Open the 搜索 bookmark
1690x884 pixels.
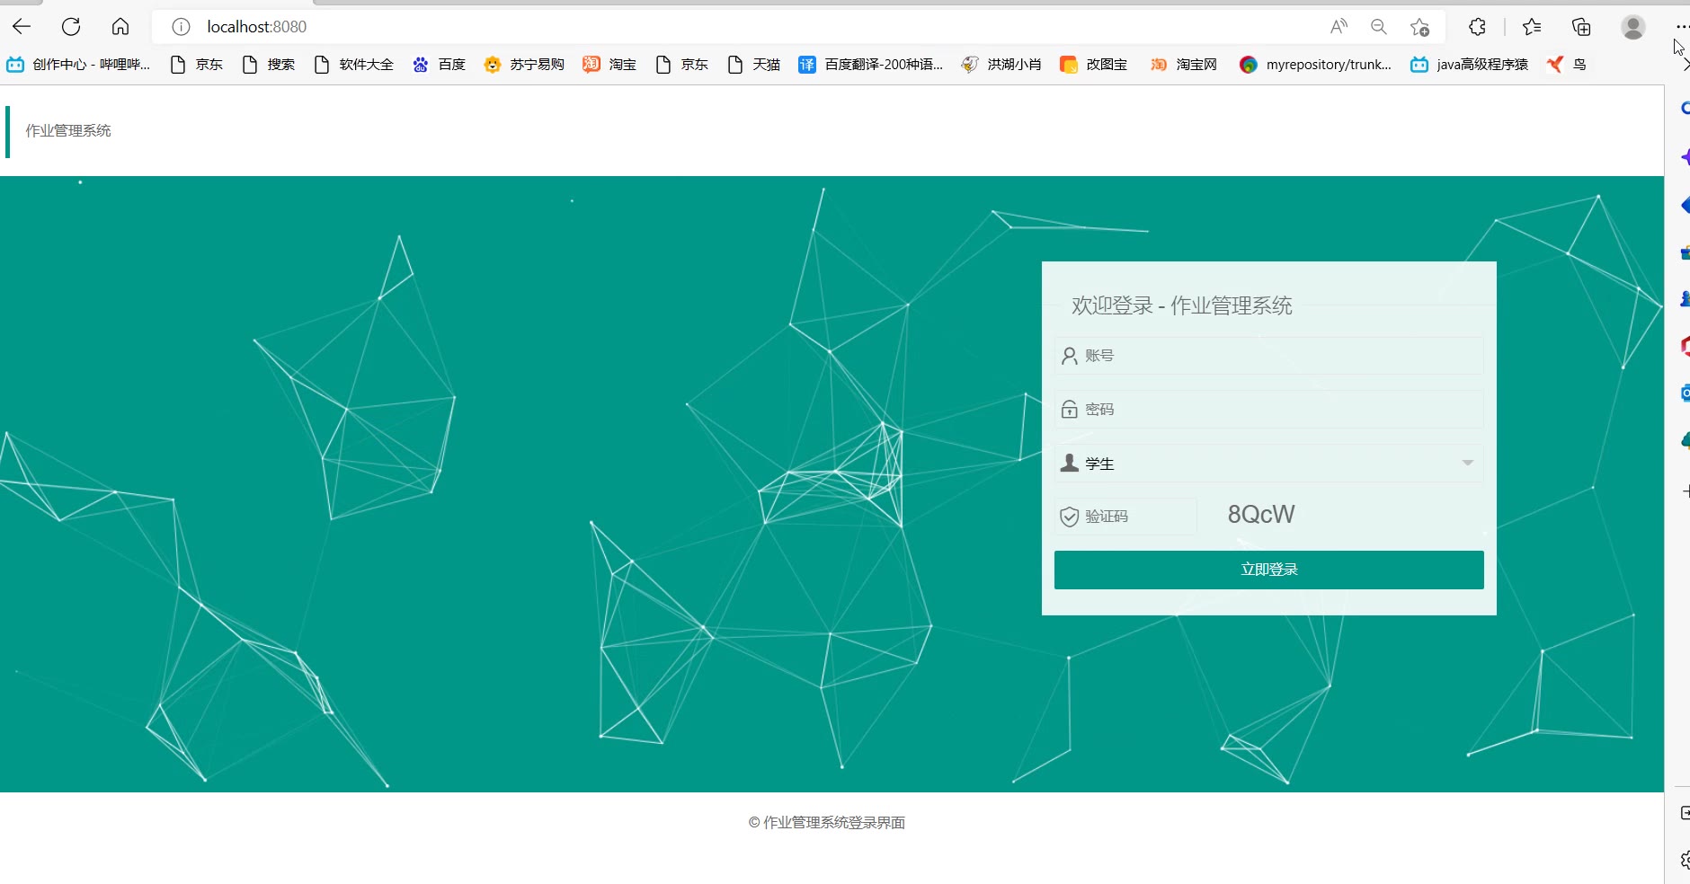pyautogui.click(x=268, y=65)
